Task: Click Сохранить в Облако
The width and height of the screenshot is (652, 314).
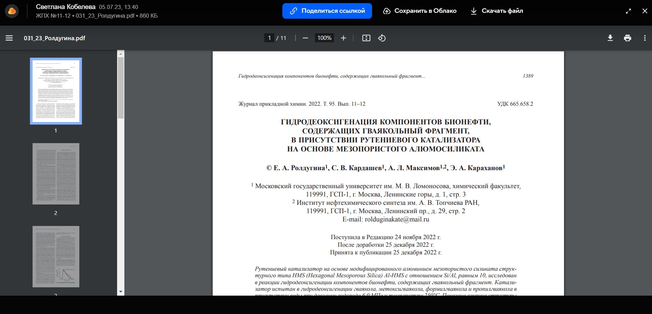Action: [x=420, y=11]
